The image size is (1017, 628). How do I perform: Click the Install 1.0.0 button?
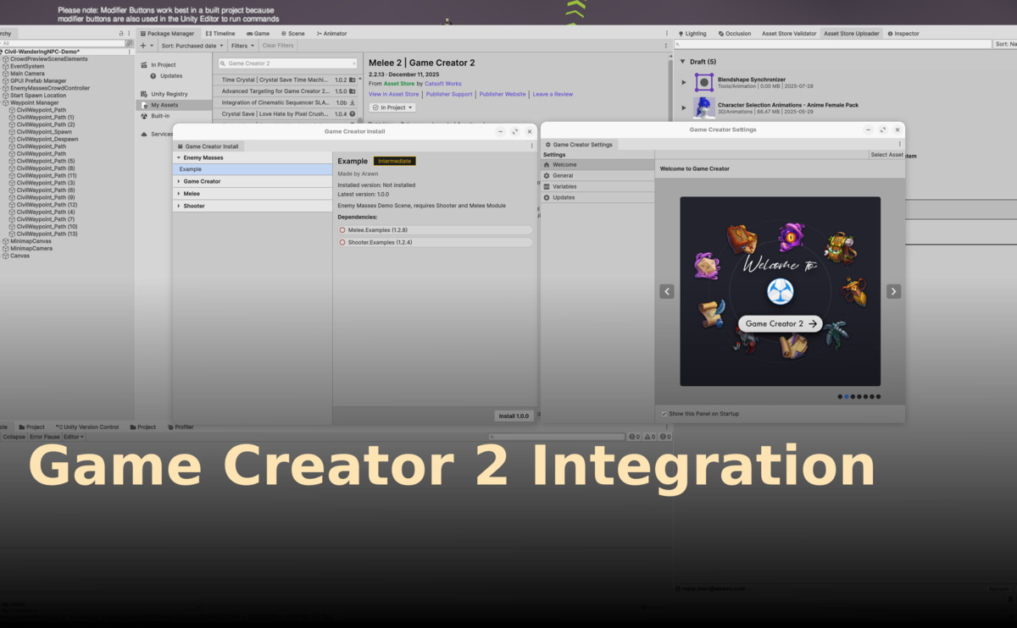coord(514,416)
